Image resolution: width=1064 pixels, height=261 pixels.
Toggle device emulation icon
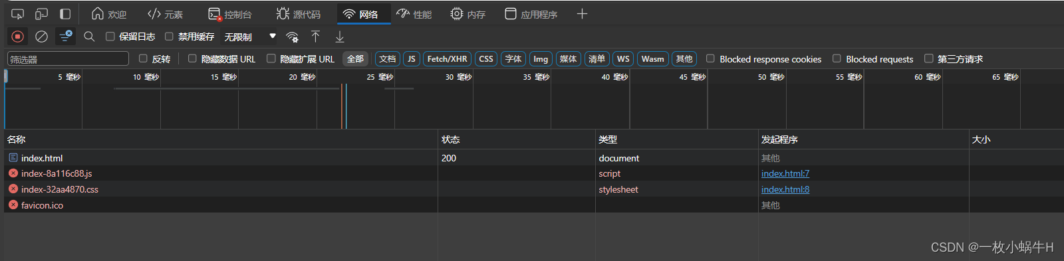(x=41, y=14)
